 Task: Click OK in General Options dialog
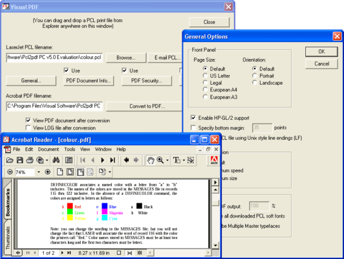click(321, 51)
